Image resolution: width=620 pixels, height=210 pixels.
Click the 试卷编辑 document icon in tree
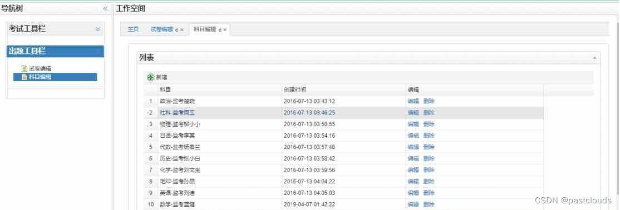(x=24, y=68)
